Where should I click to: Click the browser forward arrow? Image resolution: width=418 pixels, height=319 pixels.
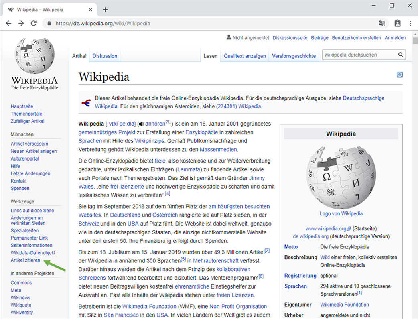point(21,23)
